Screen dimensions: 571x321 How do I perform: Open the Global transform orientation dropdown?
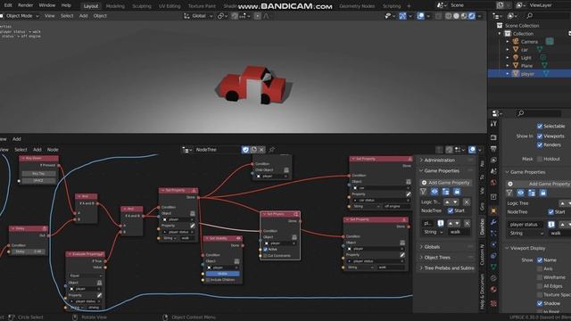198,16
